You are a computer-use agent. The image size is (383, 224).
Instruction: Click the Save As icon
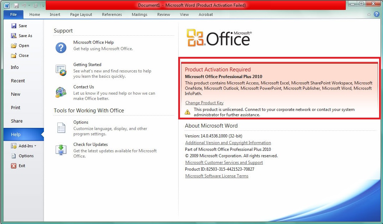14,36
